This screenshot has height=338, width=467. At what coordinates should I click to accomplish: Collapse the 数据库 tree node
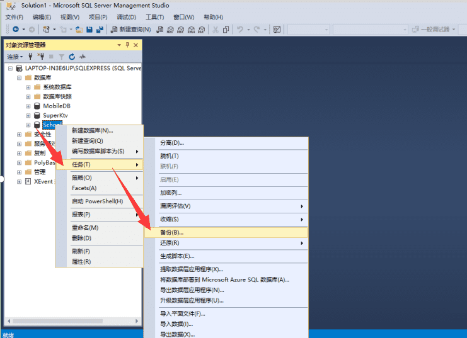point(20,77)
